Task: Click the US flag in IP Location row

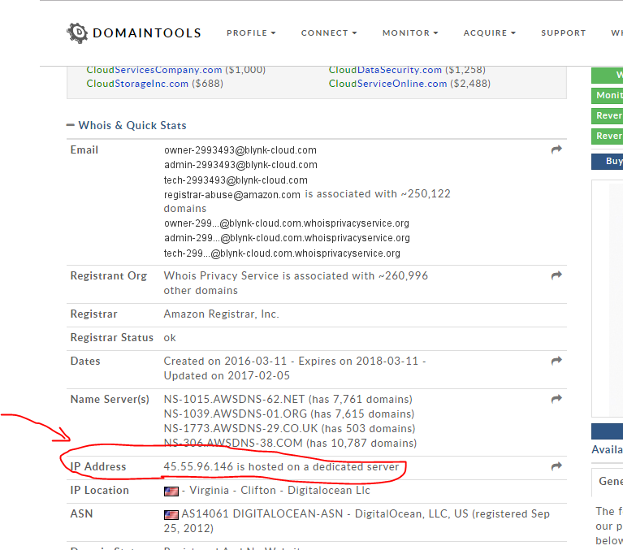Action: 171,492
